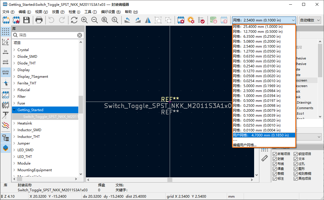
Task: Click the insert footprint into board icon
Action: (224, 20)
